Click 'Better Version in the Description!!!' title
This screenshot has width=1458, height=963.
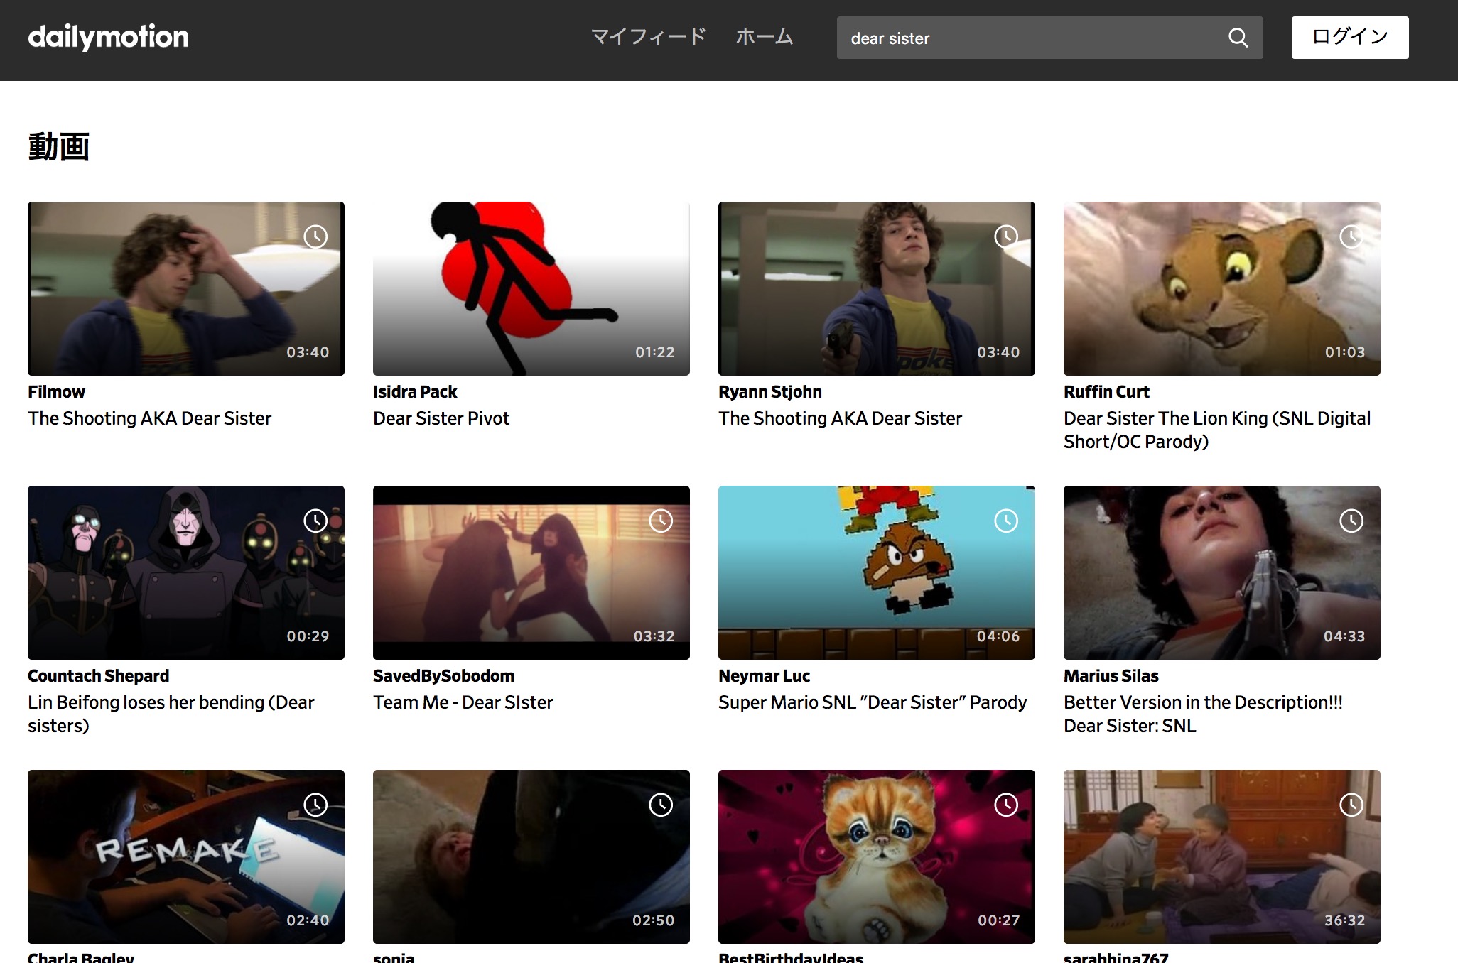pyautogui.click(x=1203, y=714)
